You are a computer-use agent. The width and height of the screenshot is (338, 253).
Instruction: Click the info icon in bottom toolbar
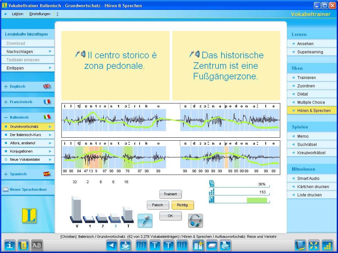pyautogui.click(x=10, y=245)
